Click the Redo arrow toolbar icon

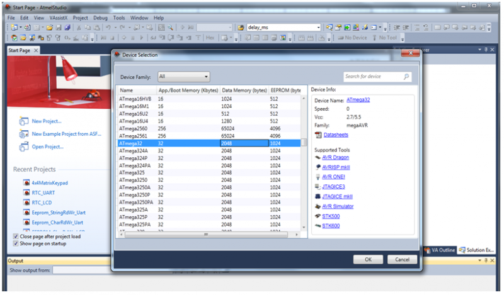click(x=122, y=28)
